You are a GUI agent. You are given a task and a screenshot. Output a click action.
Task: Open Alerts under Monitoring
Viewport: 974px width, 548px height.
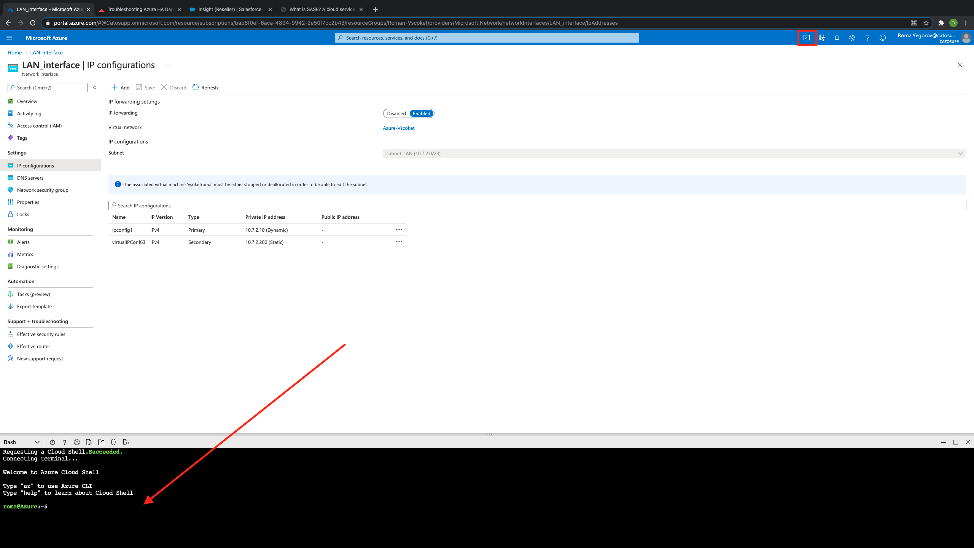point(23,242)
